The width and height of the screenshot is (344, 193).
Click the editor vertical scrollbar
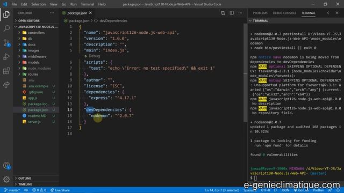[245, 72]
